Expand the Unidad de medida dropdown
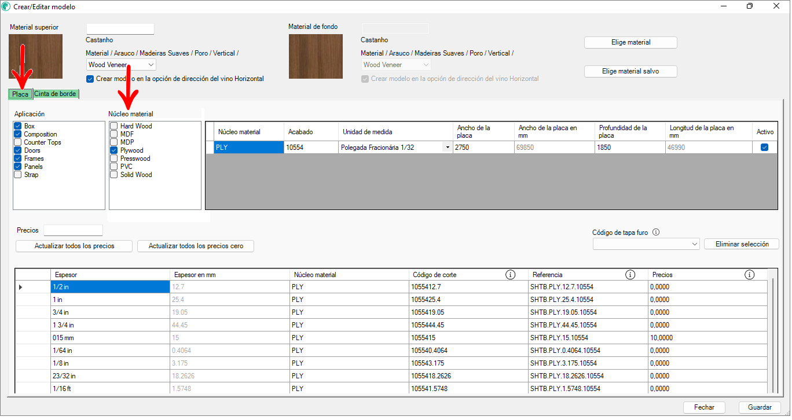The image size is (792, 420). (x=447, y=148)
